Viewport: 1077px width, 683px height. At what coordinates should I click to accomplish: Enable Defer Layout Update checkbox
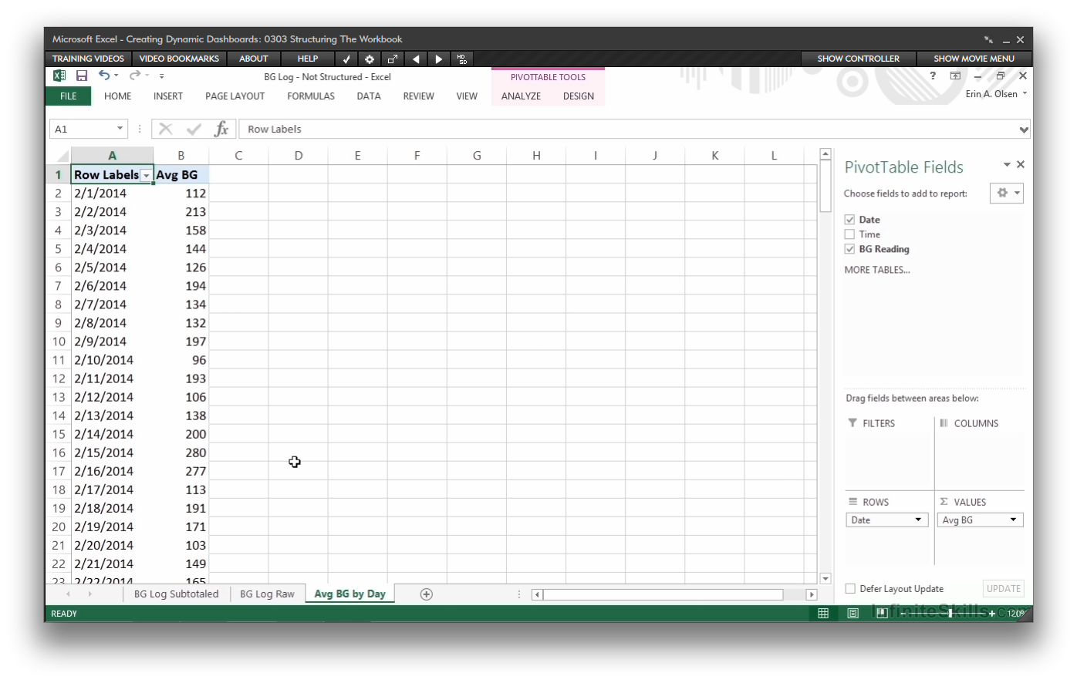pyautogui.click(x=850, y=589)
